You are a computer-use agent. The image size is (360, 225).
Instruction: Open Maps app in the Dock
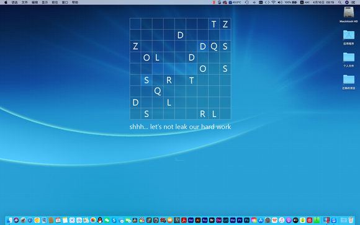pyautogui.click(x=86, y=221)
